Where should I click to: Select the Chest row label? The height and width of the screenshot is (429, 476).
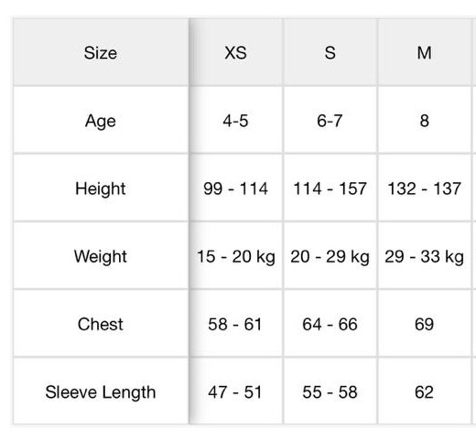tap(101, 324)
